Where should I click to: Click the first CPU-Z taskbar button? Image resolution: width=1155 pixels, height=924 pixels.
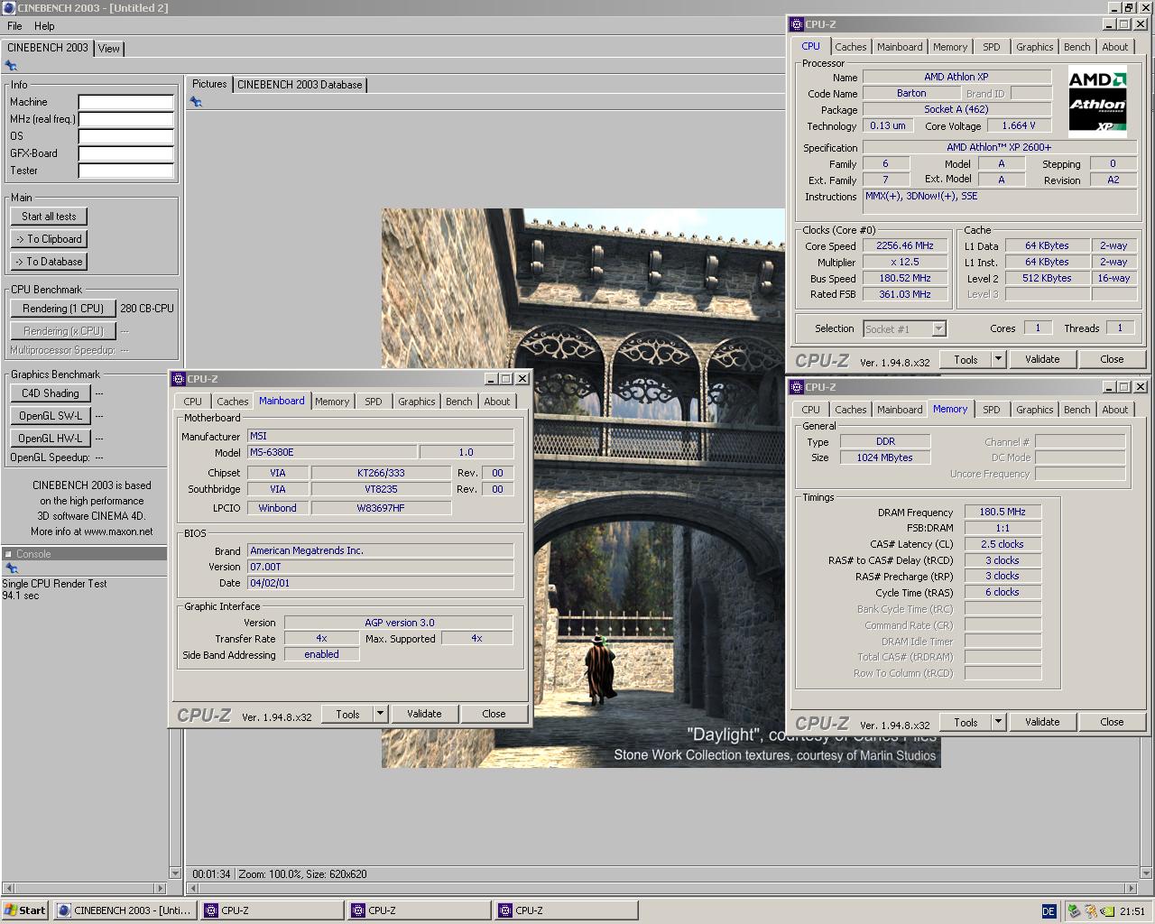[272, 910]
